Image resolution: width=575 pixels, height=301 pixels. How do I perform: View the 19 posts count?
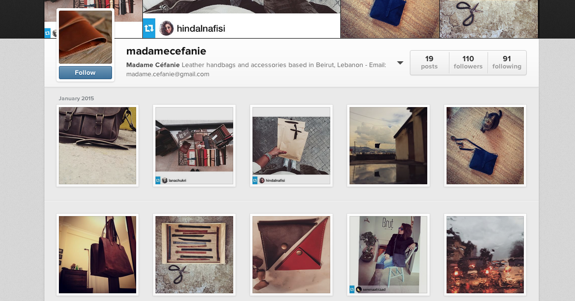(x=429, y=63)
